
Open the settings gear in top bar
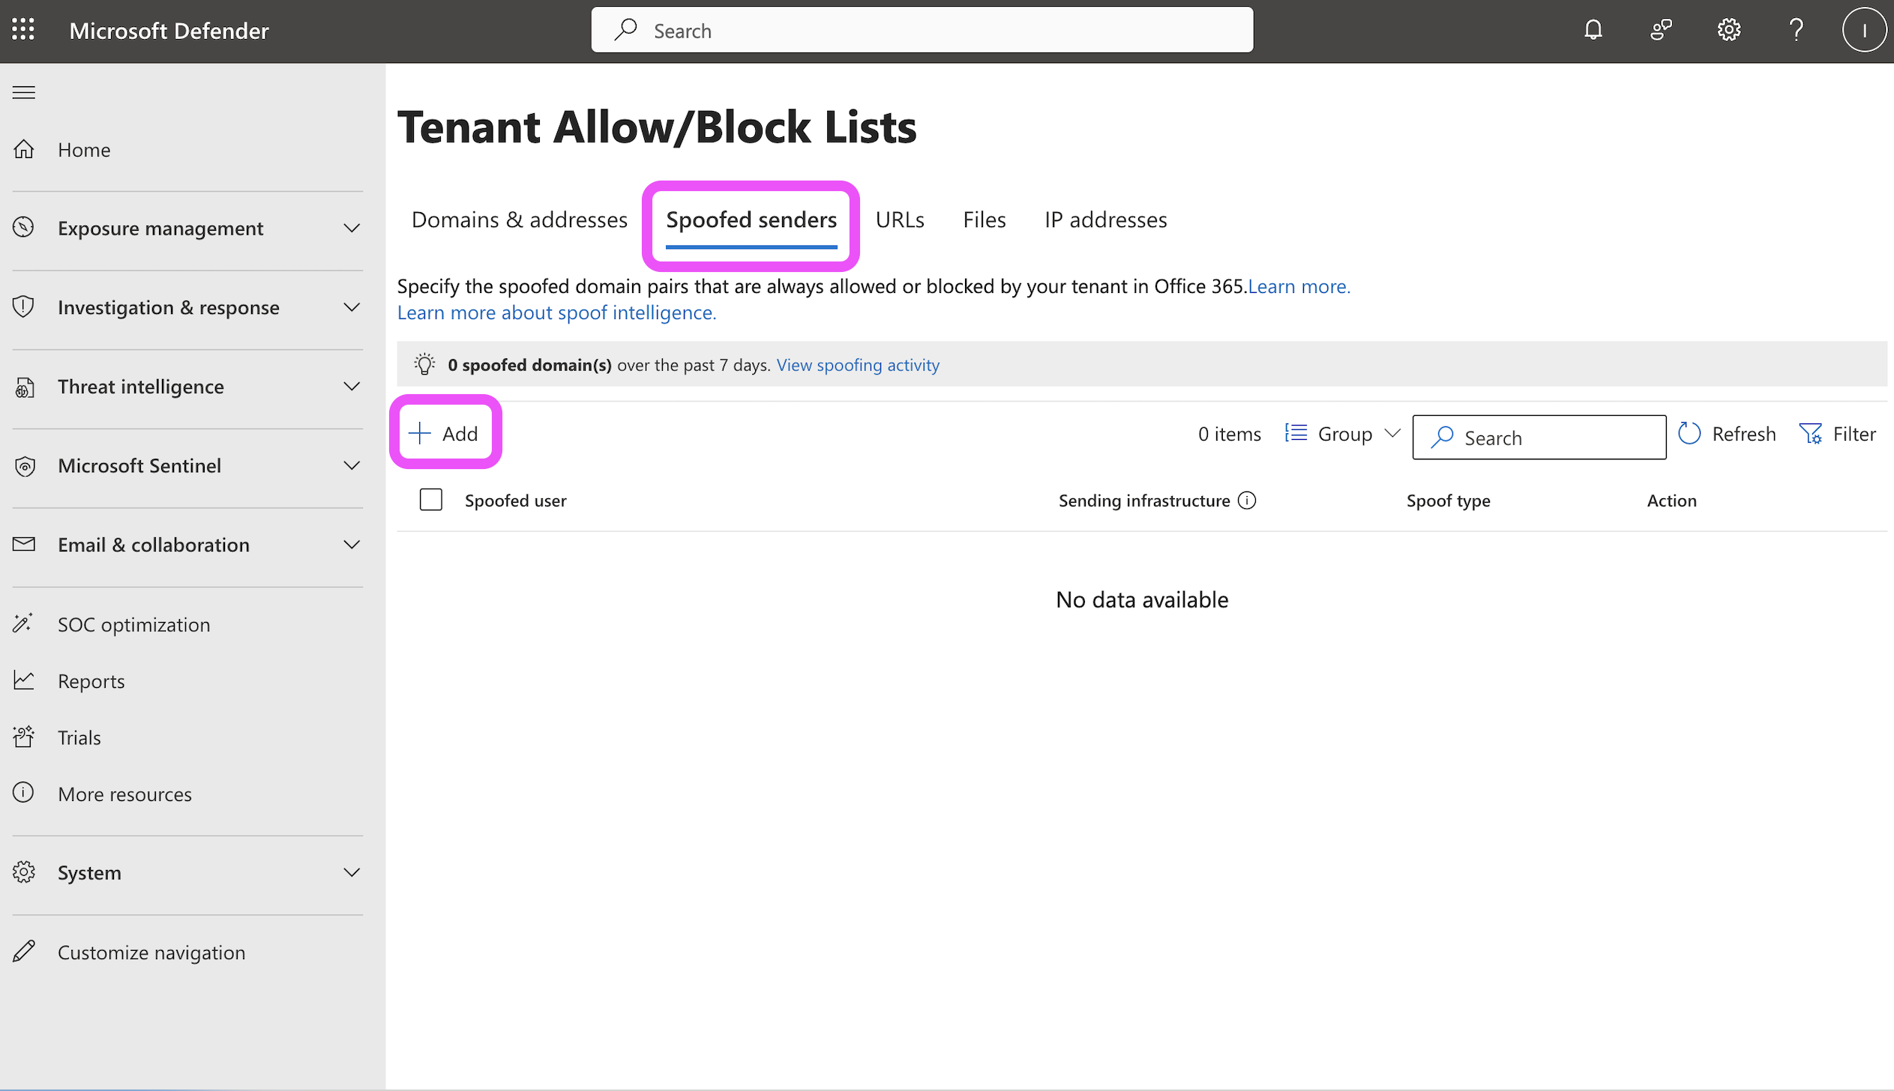(x=1729, y=30)
